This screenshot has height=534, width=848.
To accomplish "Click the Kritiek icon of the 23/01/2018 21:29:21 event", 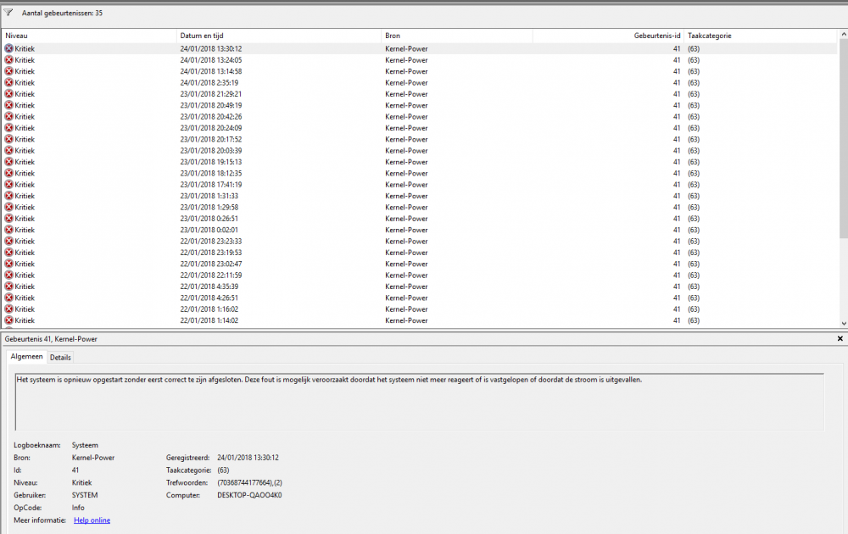I will [8, 93].
